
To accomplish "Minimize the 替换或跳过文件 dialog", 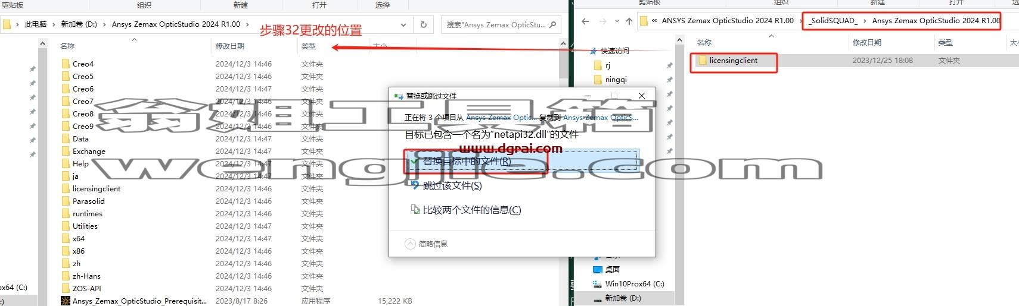I will 588,96.
